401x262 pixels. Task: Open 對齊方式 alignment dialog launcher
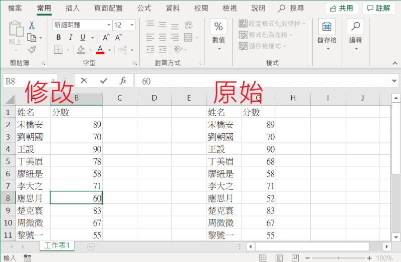pos(199,64)
